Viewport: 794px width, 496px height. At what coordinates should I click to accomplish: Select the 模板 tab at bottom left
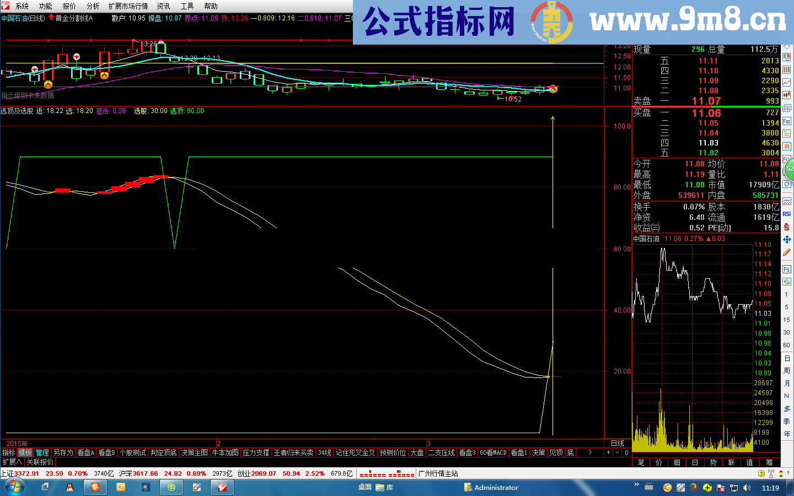coord(25,452)
